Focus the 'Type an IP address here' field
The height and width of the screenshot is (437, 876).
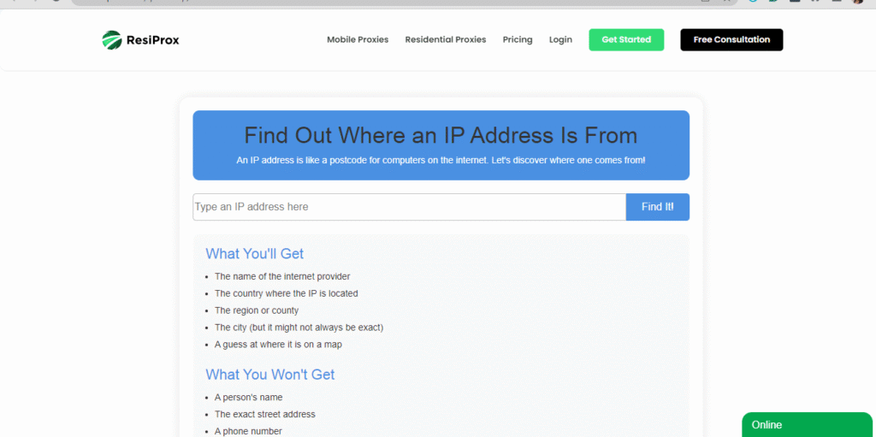tap(409, 207)
